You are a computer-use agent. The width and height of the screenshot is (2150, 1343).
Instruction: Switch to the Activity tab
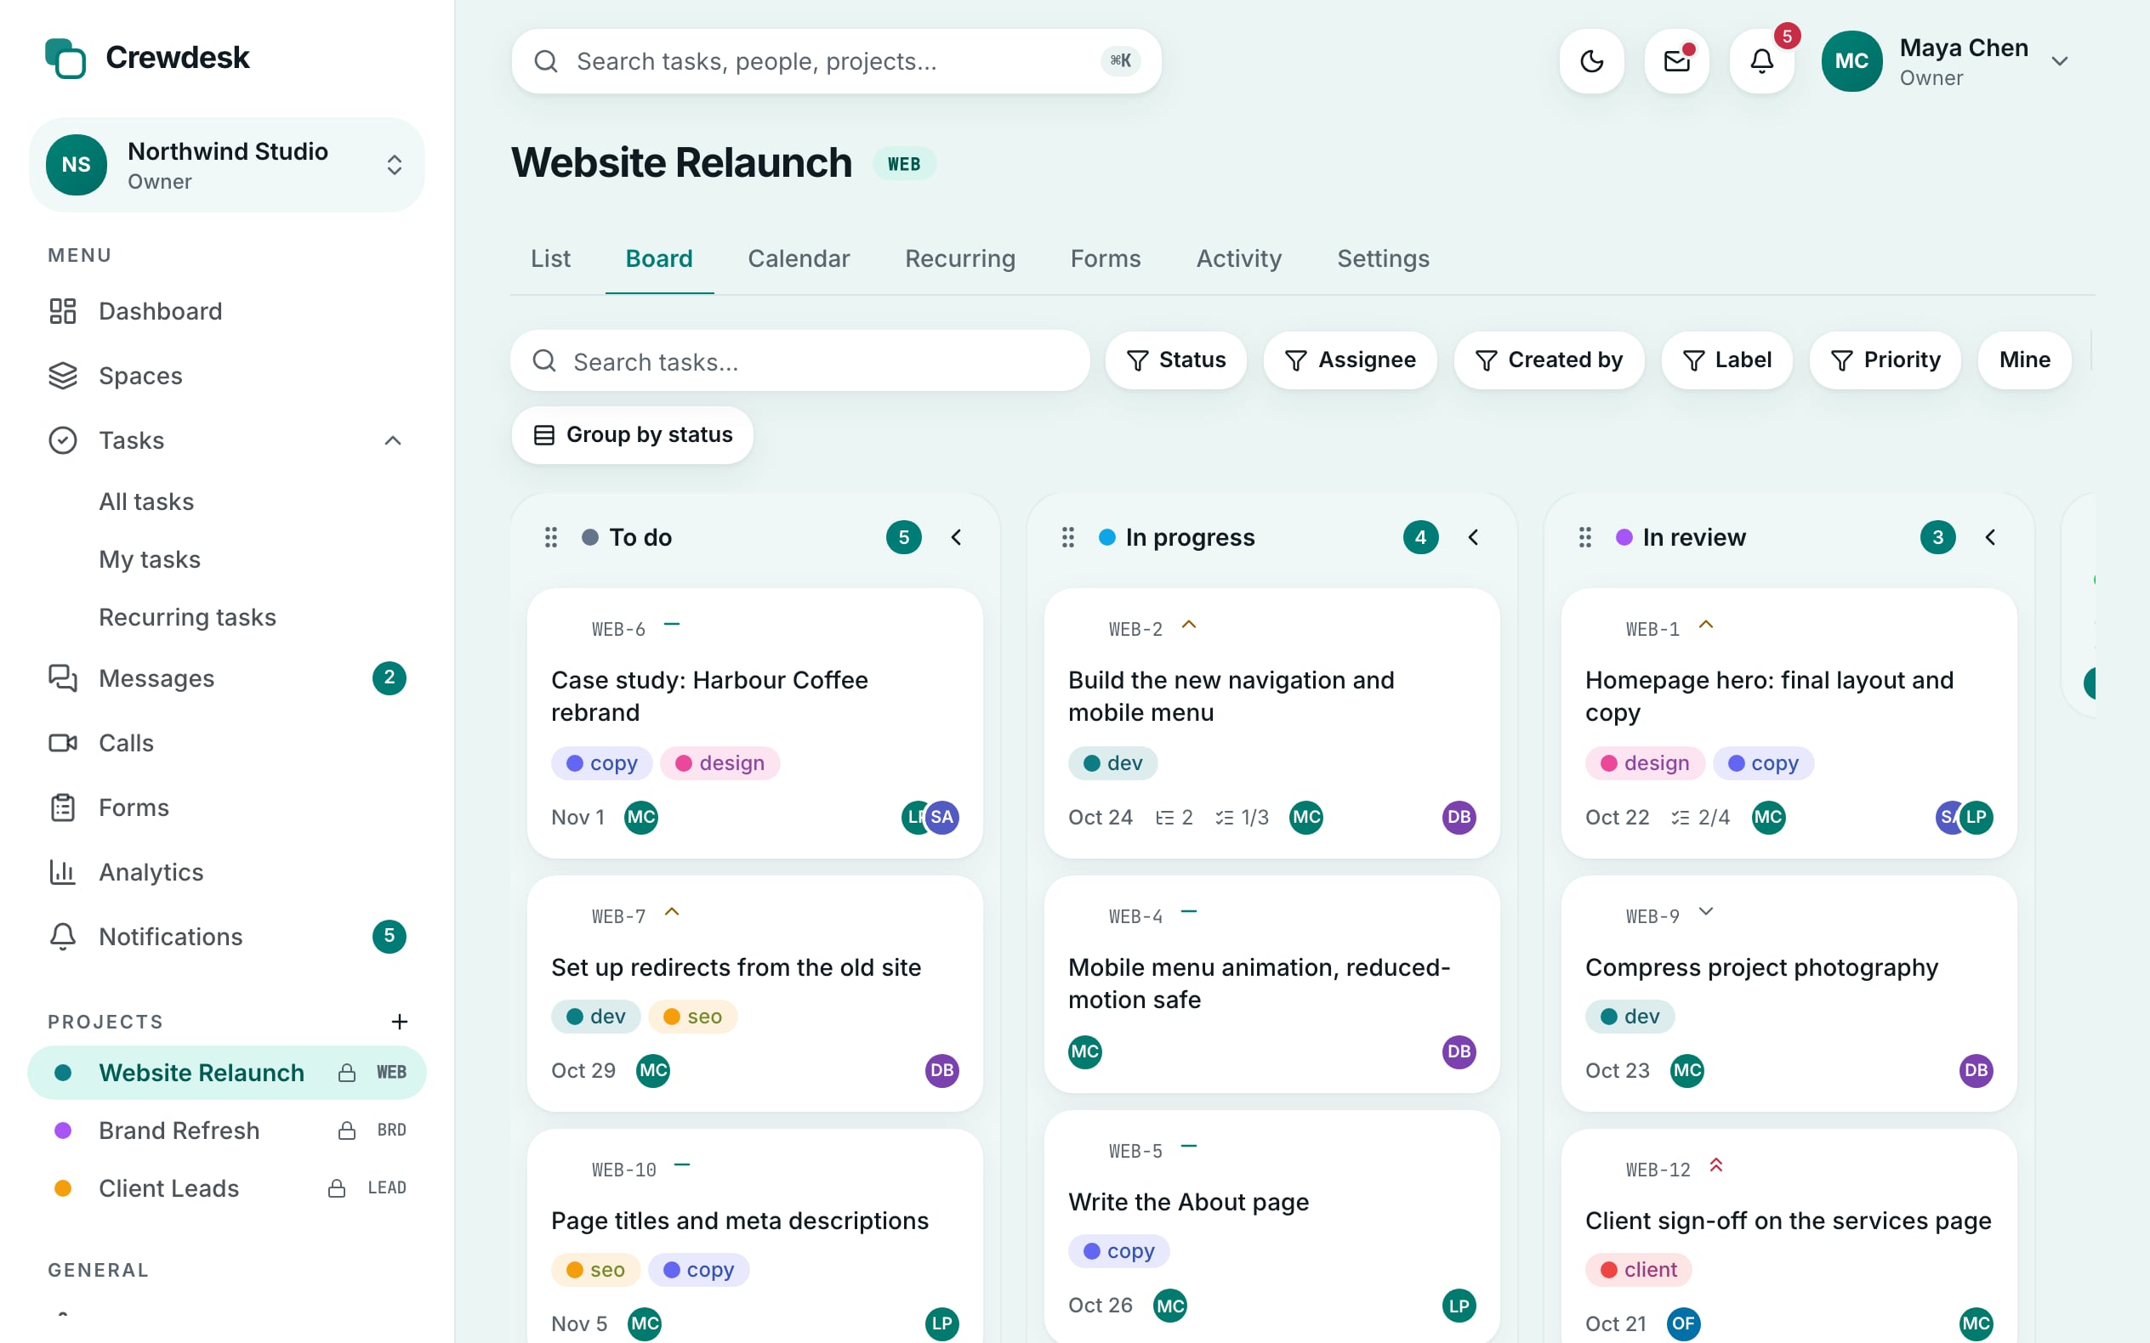click(1238, 258)
